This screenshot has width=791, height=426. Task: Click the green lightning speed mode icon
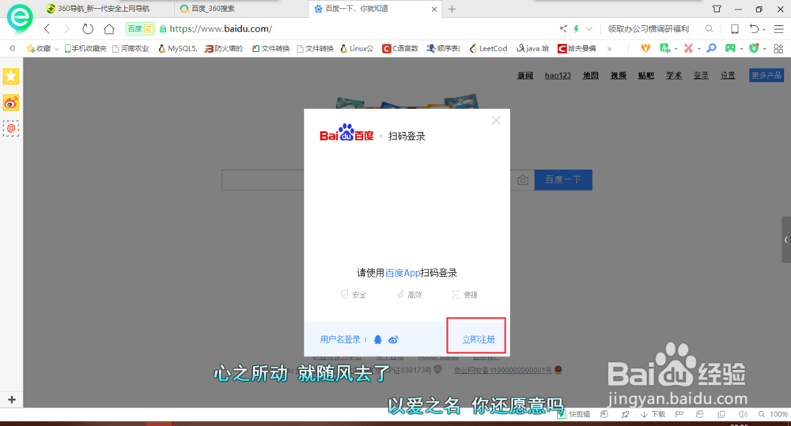576,28
